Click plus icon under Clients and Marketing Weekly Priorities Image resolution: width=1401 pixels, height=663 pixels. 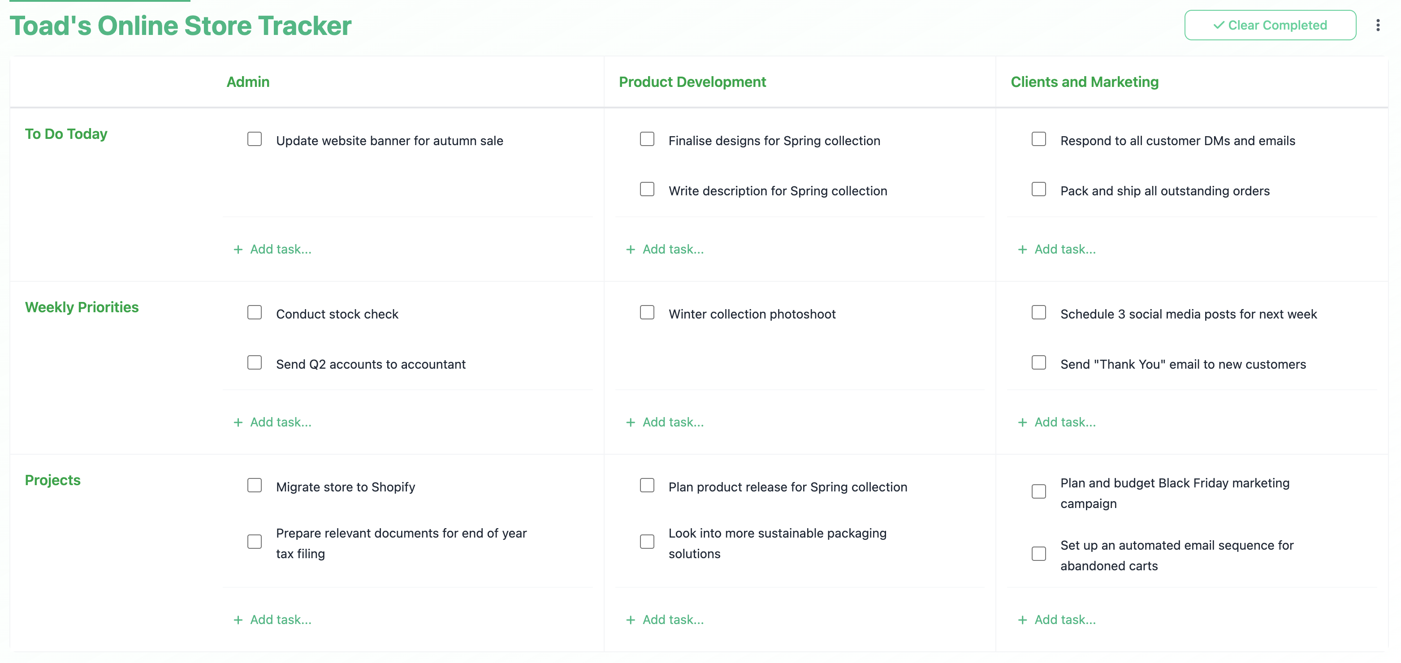click(x=1022, y=422)
